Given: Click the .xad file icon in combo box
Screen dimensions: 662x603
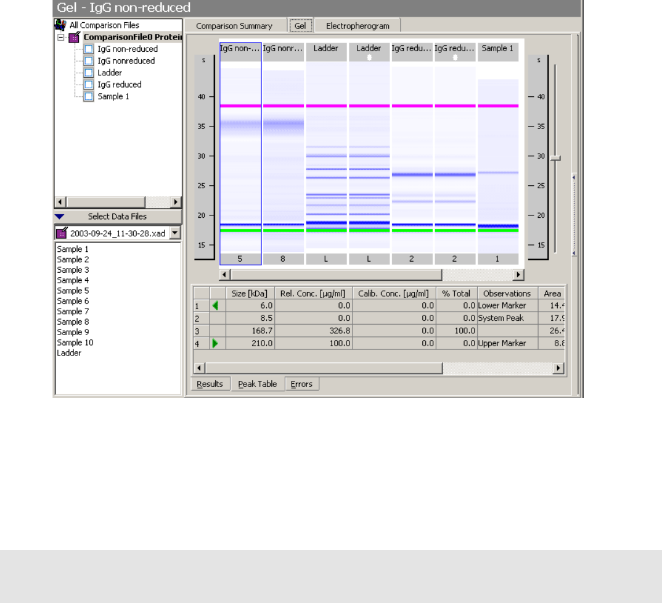Looking at the screenshot, I should (x=62, y=233).
